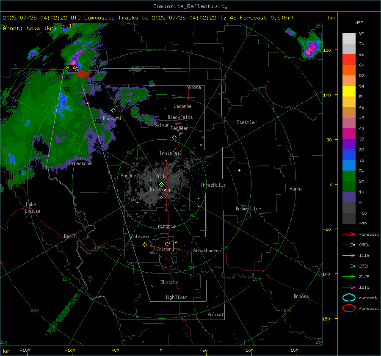This screenshot has width=381, height=356.
Task: Click the asterisk marker east of Innisfail
Action: pos(201,145)
